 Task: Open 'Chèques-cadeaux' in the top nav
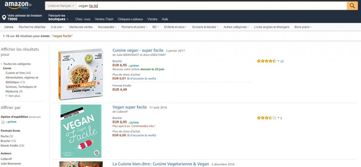pos(130,19)
